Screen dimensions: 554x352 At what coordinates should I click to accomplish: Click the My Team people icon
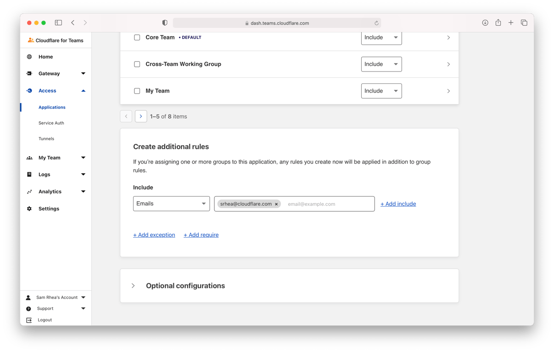click(x=29, y=158)
